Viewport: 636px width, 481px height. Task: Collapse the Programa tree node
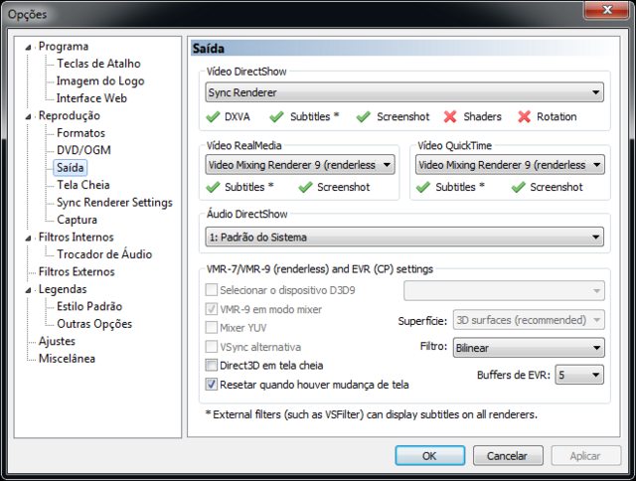(x=28, y=48)
